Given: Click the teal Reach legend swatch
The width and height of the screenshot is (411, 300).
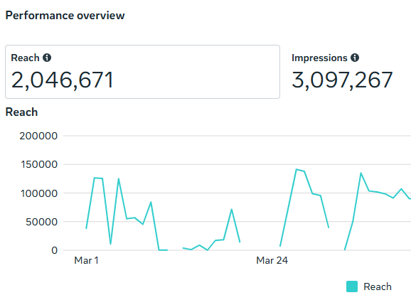Looking at the screenshot, I should pyautogui.click(x=352, y=286).
